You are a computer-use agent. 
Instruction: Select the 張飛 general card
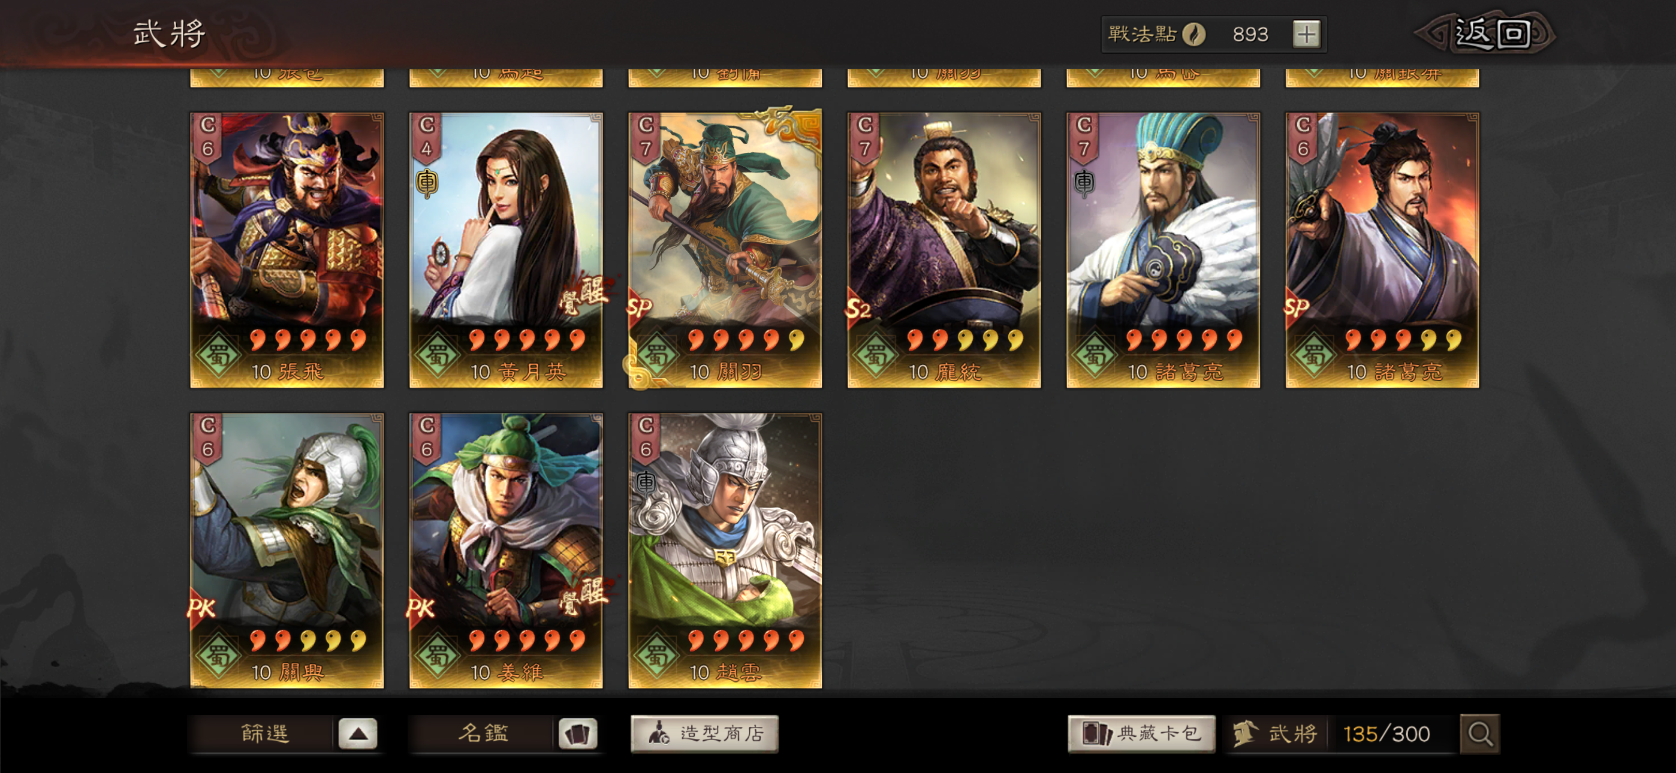tap(287, 250)
